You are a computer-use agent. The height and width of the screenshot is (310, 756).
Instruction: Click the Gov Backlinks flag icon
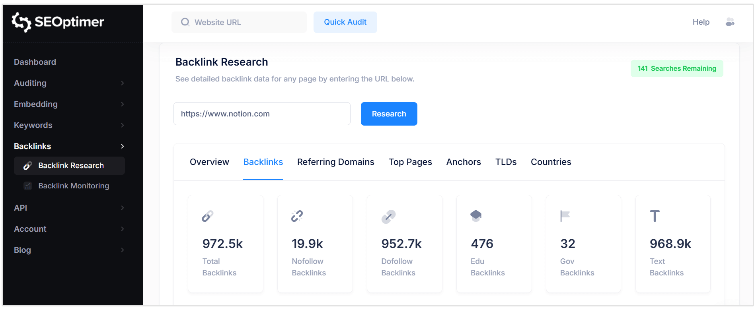[565, 216]
